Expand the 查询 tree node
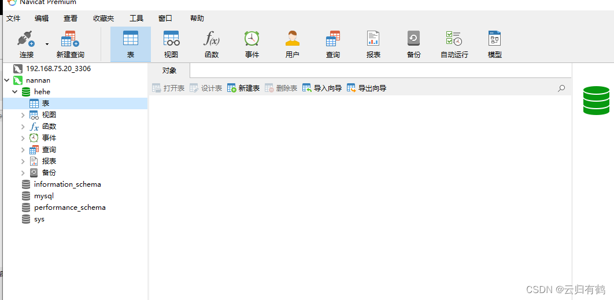The width and height of the screenshot is (614, 300). 23,150
